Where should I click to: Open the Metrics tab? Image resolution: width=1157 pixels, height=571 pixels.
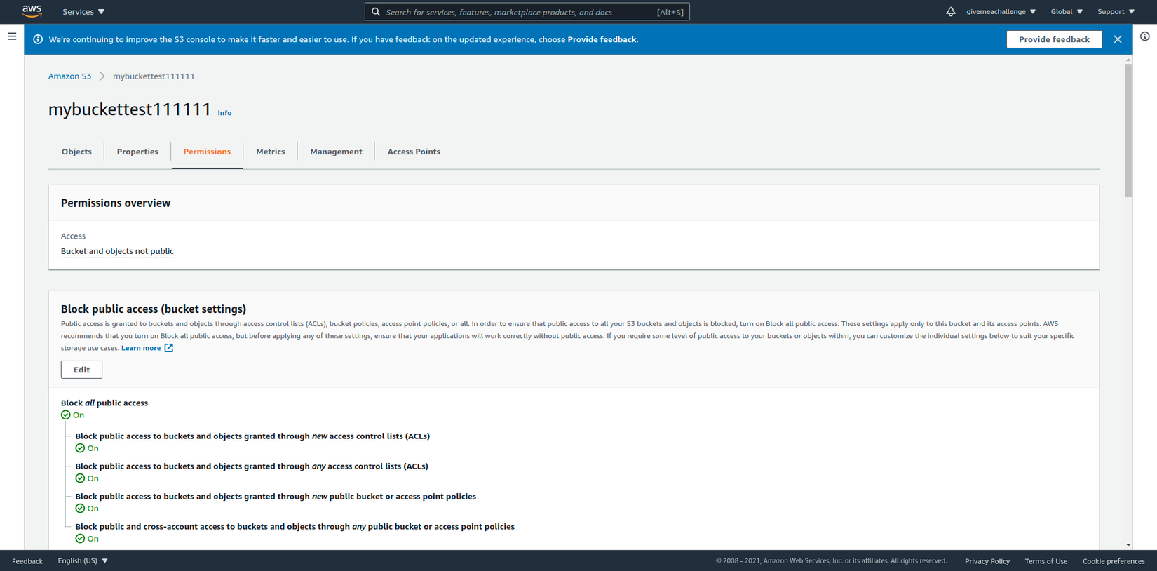tap(271, 152)
